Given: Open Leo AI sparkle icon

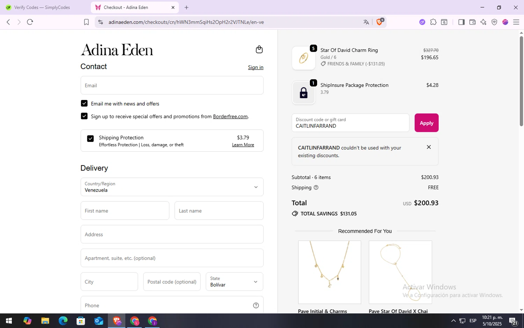Looking at the screenshot, I should click(x=483, y=22).
